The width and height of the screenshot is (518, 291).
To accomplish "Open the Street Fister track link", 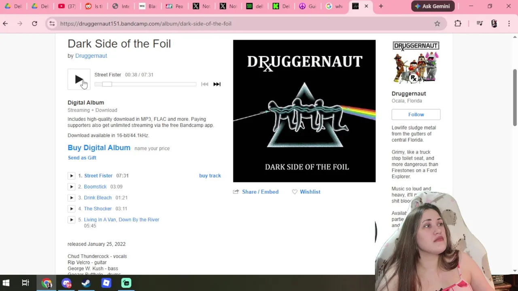I will tap(98, 176).
